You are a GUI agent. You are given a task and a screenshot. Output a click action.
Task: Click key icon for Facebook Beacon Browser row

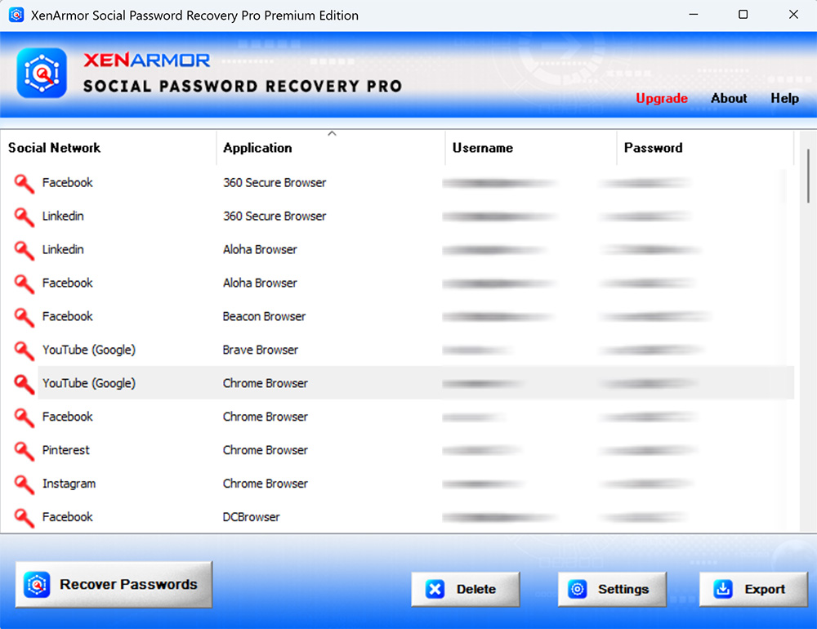point(24,316)
